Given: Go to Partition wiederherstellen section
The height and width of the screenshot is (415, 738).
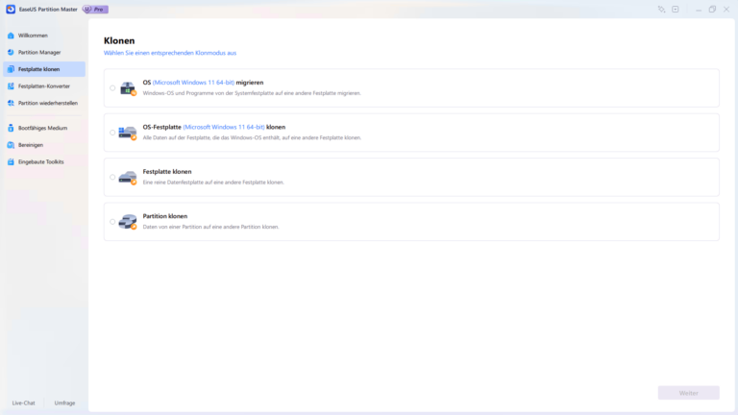Looking at the screenshot, I should pyautogui.click(x=44, y=103).
